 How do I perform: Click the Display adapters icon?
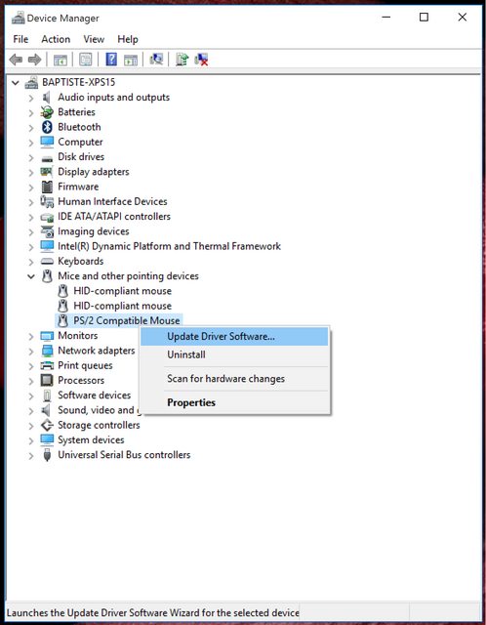pyautogui.click(x=47, y=172)
